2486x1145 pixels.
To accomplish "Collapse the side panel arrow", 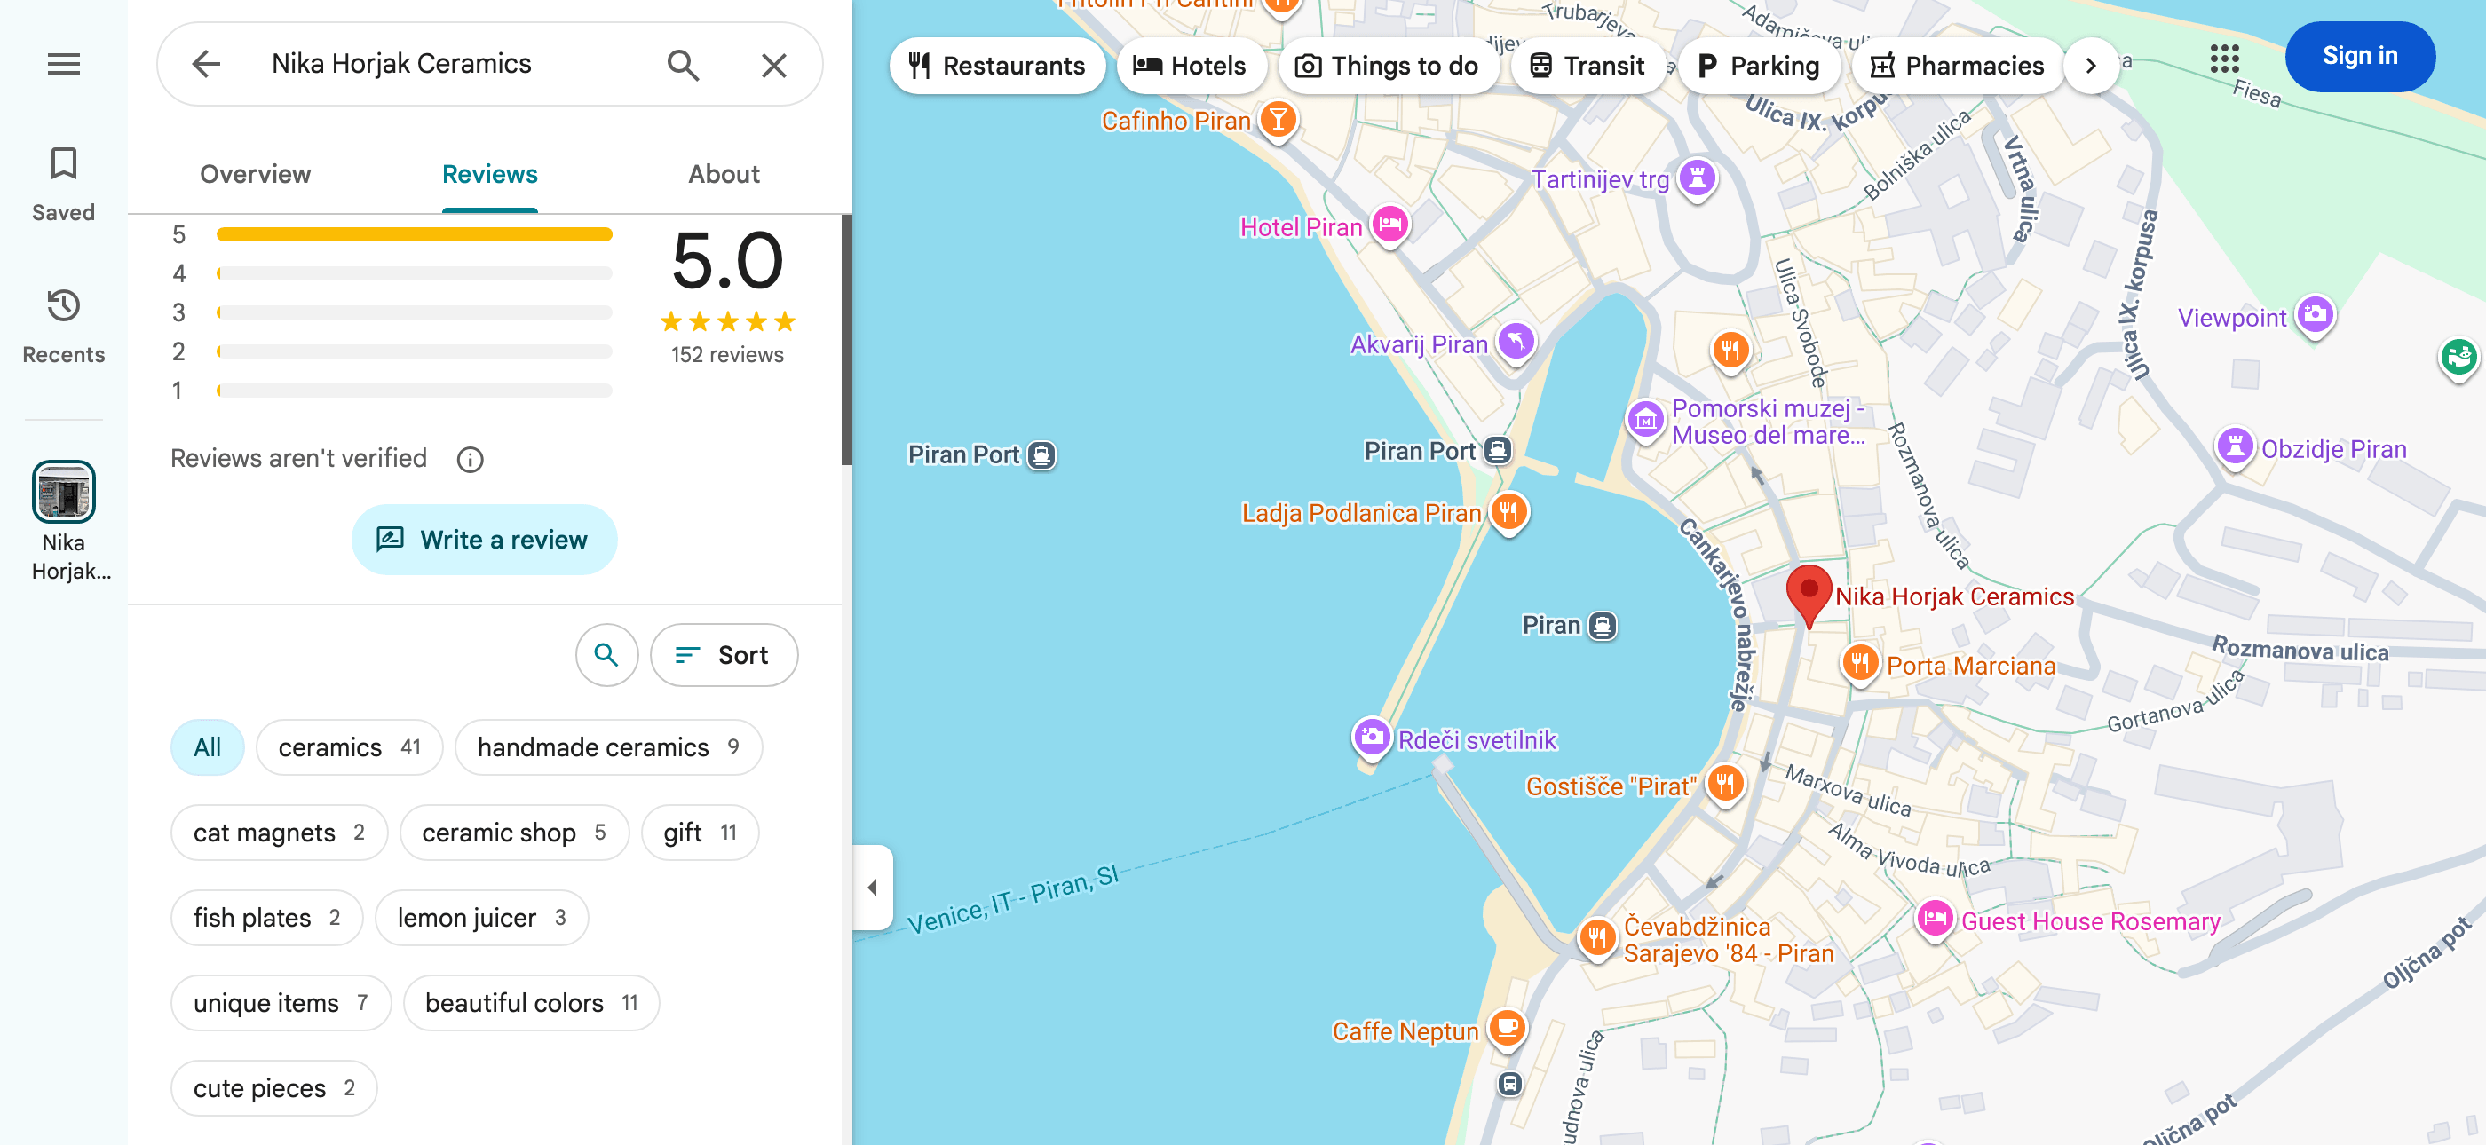I will coord(873,888).
